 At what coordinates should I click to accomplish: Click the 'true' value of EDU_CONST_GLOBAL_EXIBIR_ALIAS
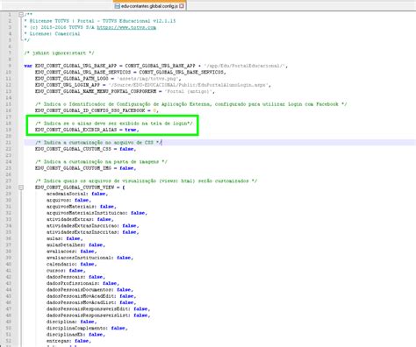point(131,130)
